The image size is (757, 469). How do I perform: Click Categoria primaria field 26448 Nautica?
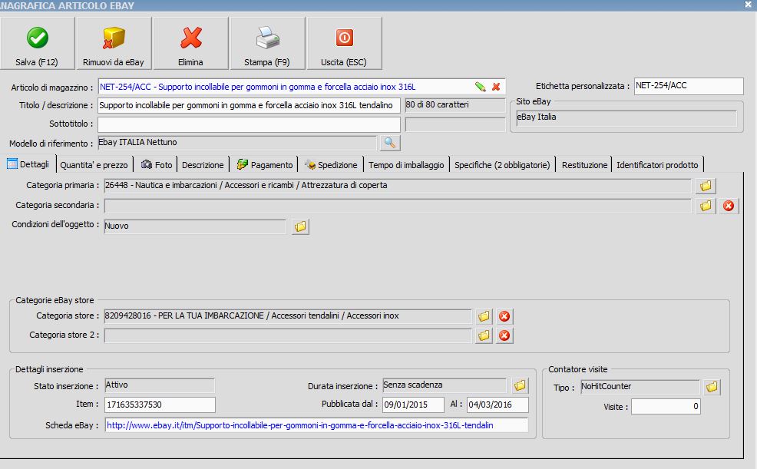point(398,186)
